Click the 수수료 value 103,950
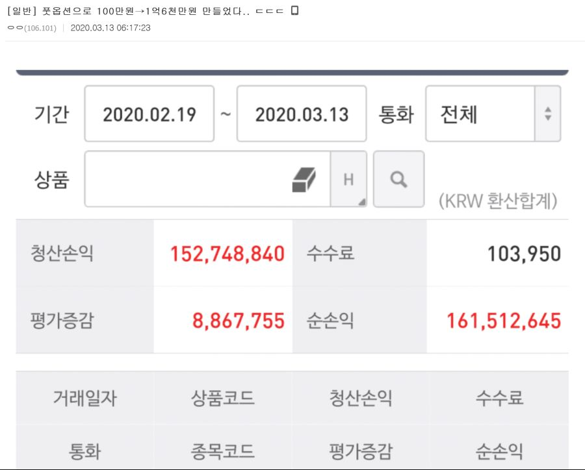Screen dimensions: 585x470 point(524,254)
